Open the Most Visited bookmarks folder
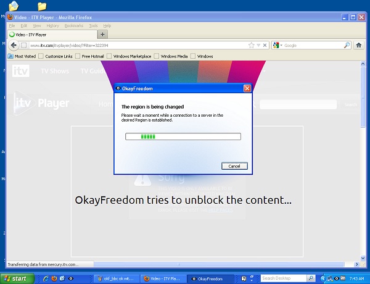Viewport: 370px width, 284px height. (x=22, y=56)
